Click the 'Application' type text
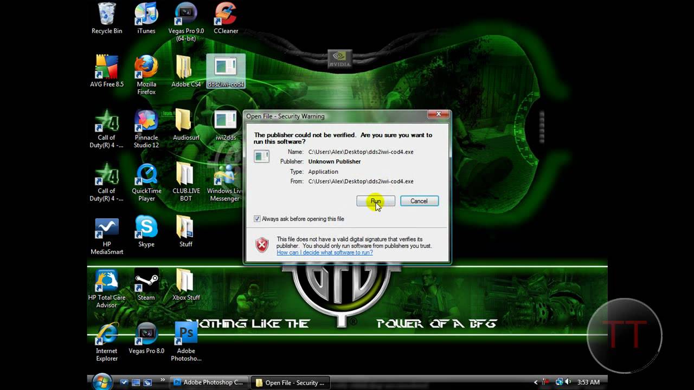694x390 pixels. 323,172
